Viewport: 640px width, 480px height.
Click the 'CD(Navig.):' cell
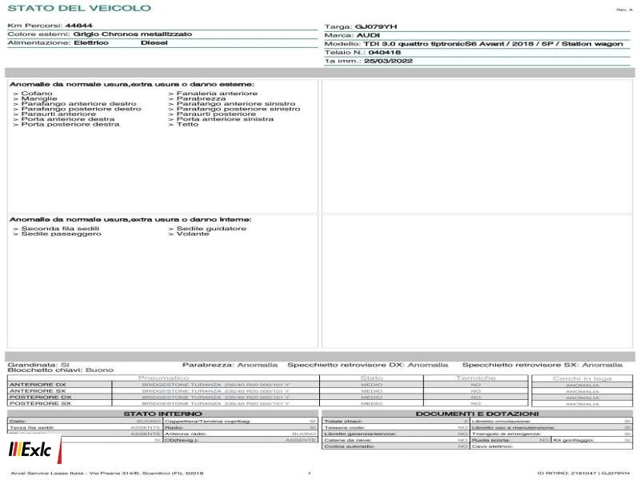click(x=241, y=440)
